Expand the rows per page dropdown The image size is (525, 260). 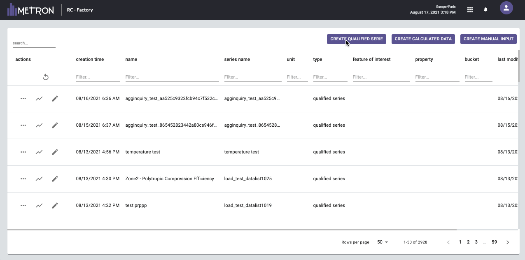coord(383,242)
